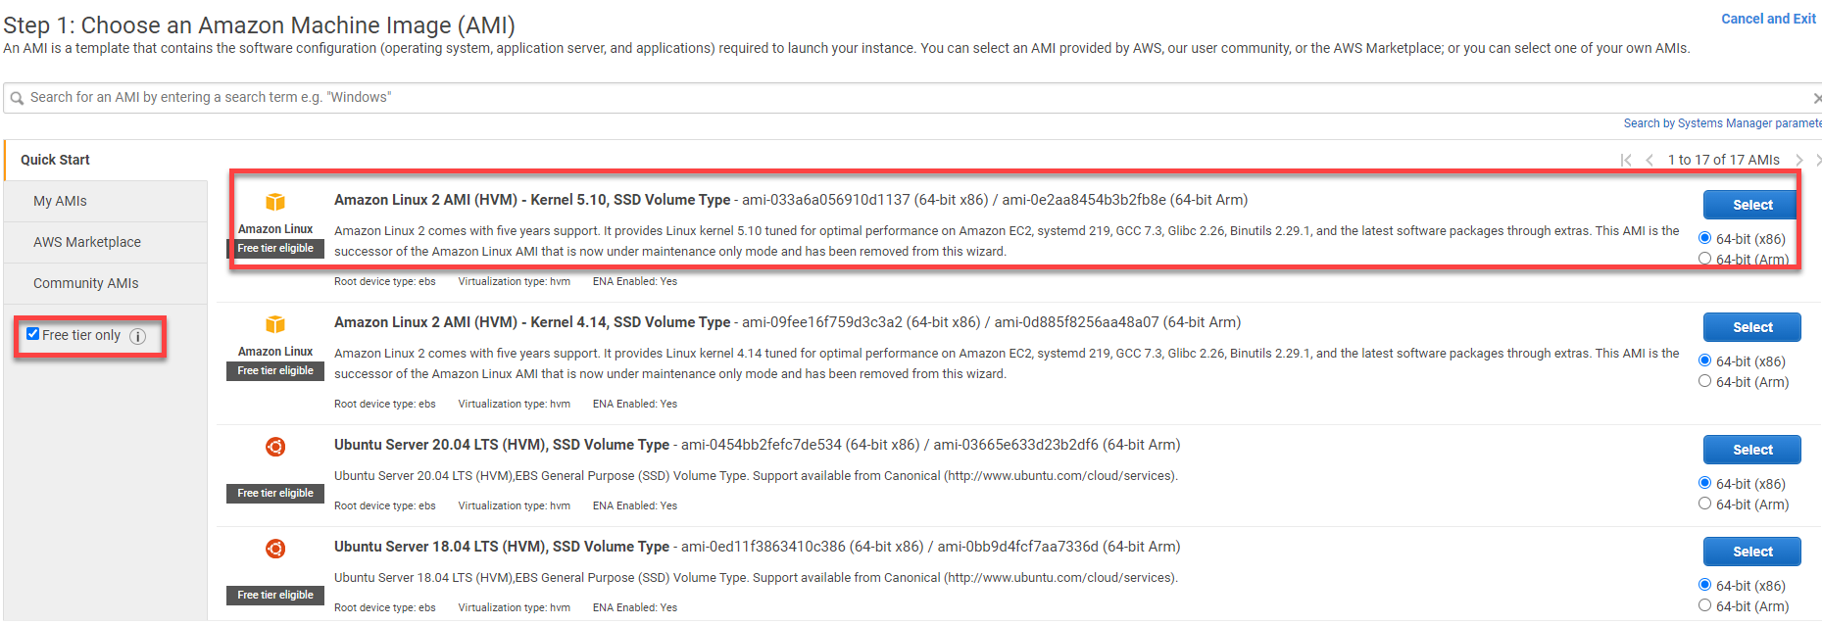Click the Amazon Linux 2 Kernel 4.14 title
1822x625 pixels.
(x=532, y=322)
